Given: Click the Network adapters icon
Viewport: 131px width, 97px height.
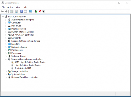Looking at the screenshot, I should [9, 47].
